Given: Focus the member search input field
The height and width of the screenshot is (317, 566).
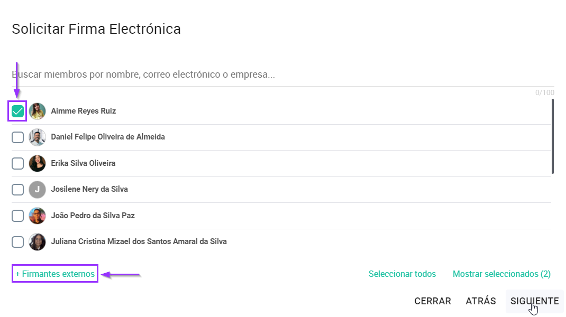Looking at the screenshot, I should tap(283, 74).
